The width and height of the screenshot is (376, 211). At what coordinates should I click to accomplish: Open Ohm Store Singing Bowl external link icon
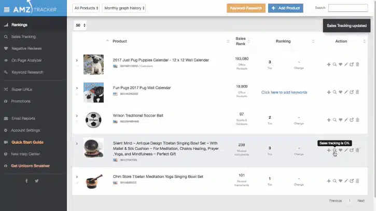[352, 181]
